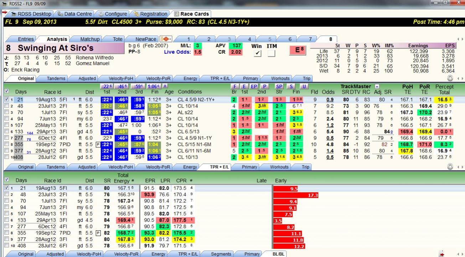The height and width of the screenshot is (257, 465).
Task: Toggle lower checkbox for 19Aug13 5FI race
Action: (x=6, y=188)
